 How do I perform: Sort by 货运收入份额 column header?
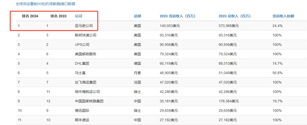coord(283,16)
